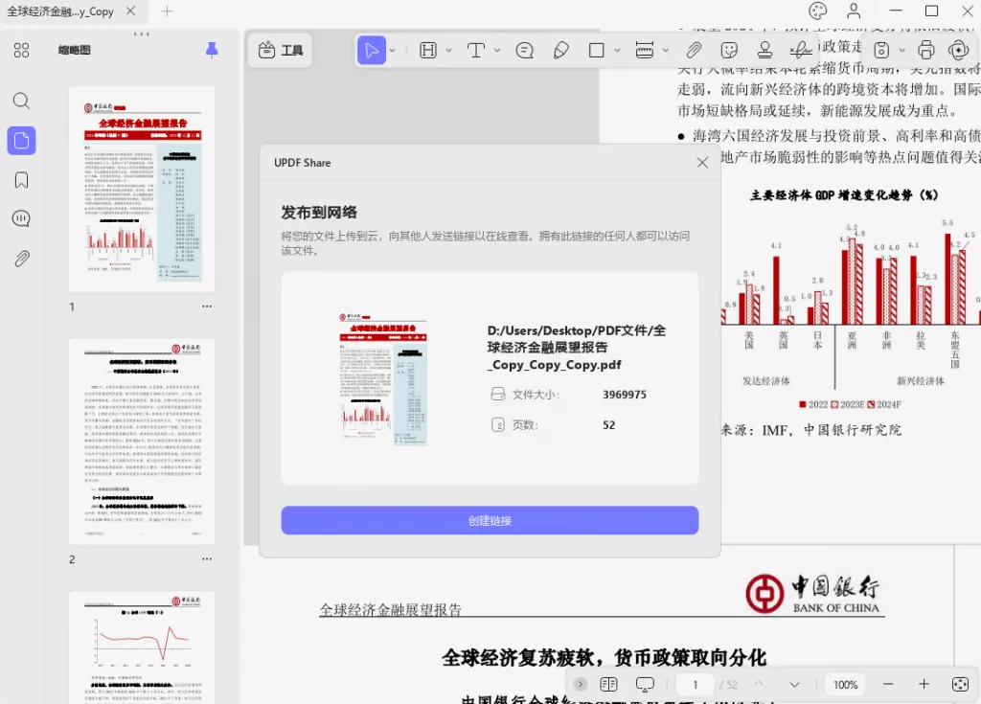Select the rectangle shape tool
Viewport: 981px width, 704px height.
pos(596,50)
